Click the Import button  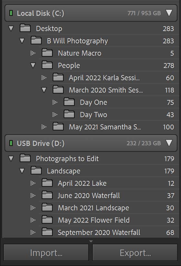click(x=46, y=253)
